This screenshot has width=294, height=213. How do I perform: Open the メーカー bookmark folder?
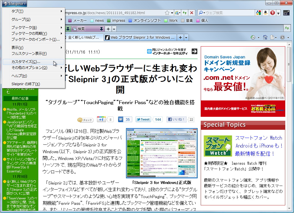tap(78, 21)
